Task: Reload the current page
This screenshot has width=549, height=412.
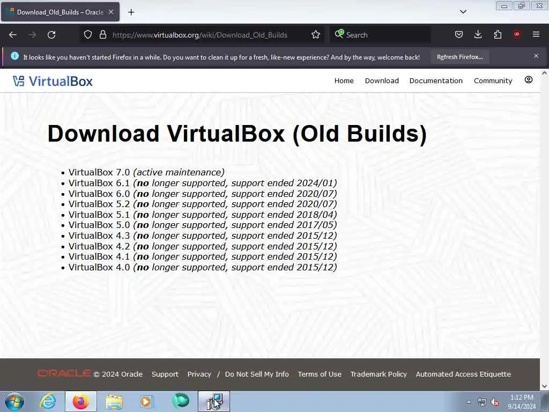Action: 51,35
